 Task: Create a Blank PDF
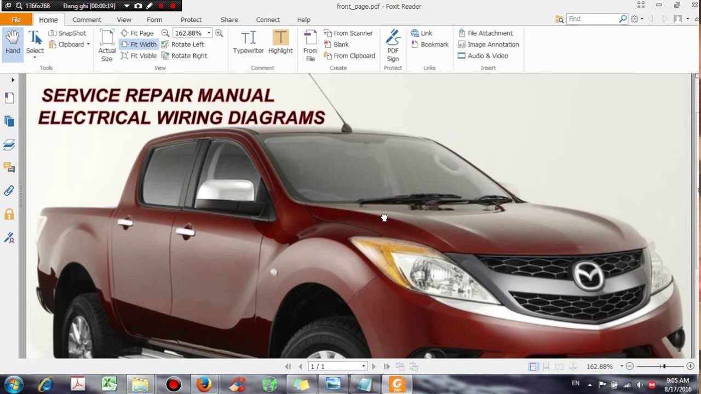[x=336, y=44]
